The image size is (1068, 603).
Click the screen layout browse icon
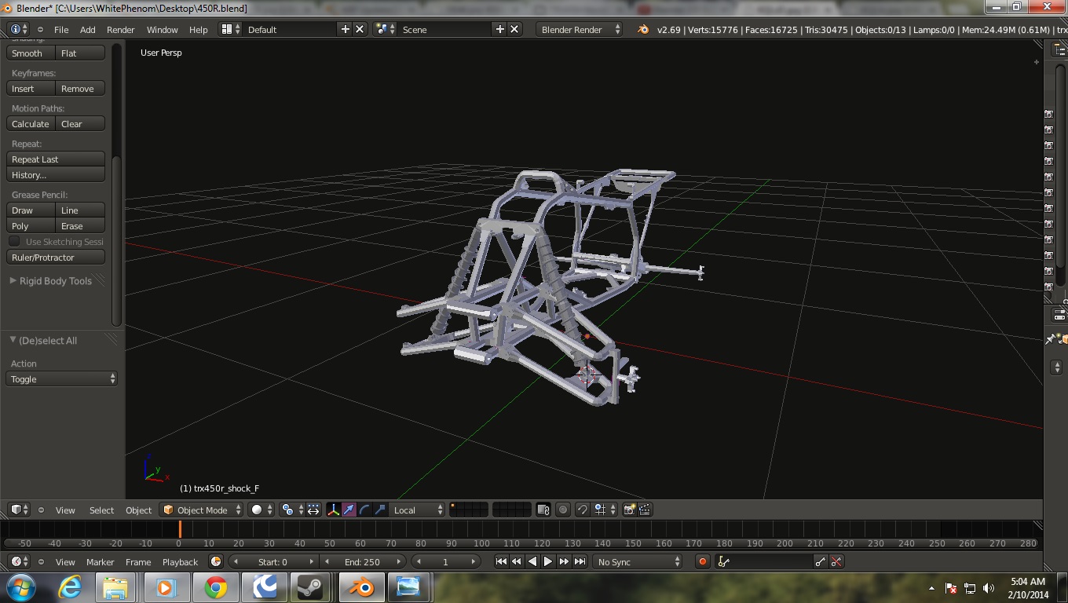click(x=230, y=29)
